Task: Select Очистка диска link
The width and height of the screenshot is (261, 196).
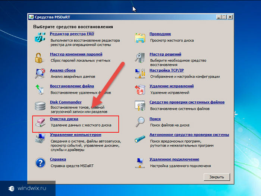Action: pyautogui.click(x=64, y=119)
